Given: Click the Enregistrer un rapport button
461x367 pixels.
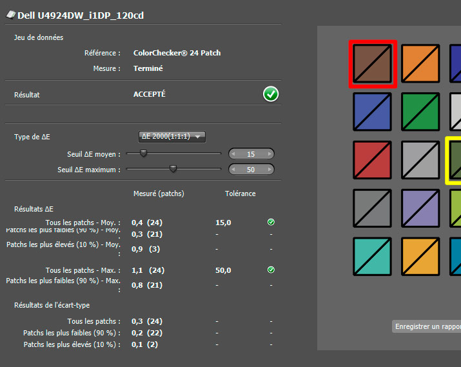Looking at the screenshot, I should coord(426,326).
